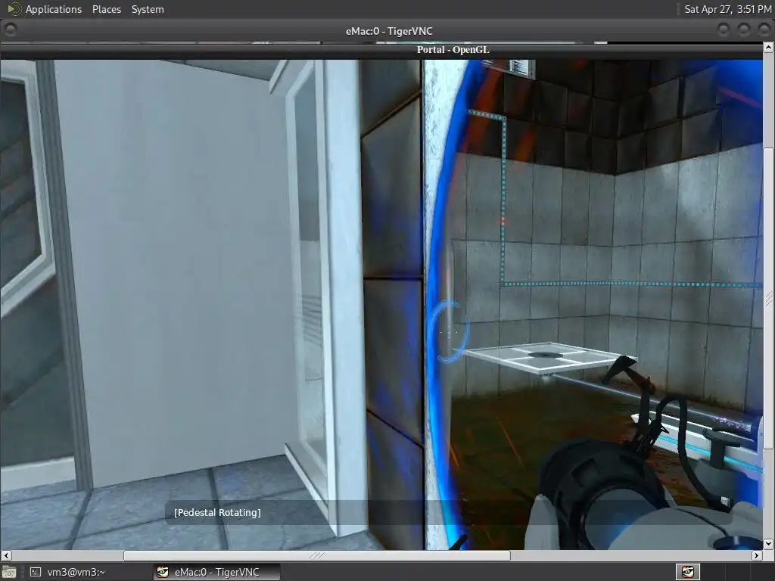
Task: Click the show desktop icon in the taskbar
Action: coord(9,572)
